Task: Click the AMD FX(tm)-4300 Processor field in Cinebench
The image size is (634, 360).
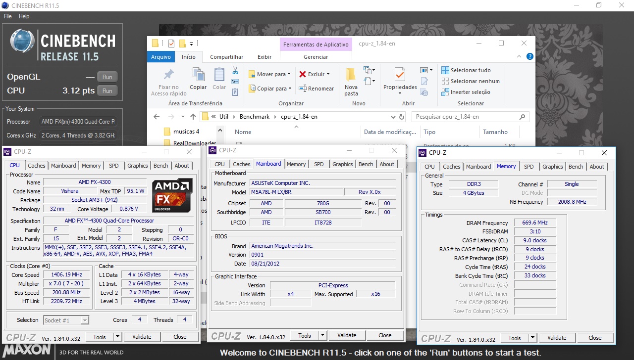Action: coord(78,122)
